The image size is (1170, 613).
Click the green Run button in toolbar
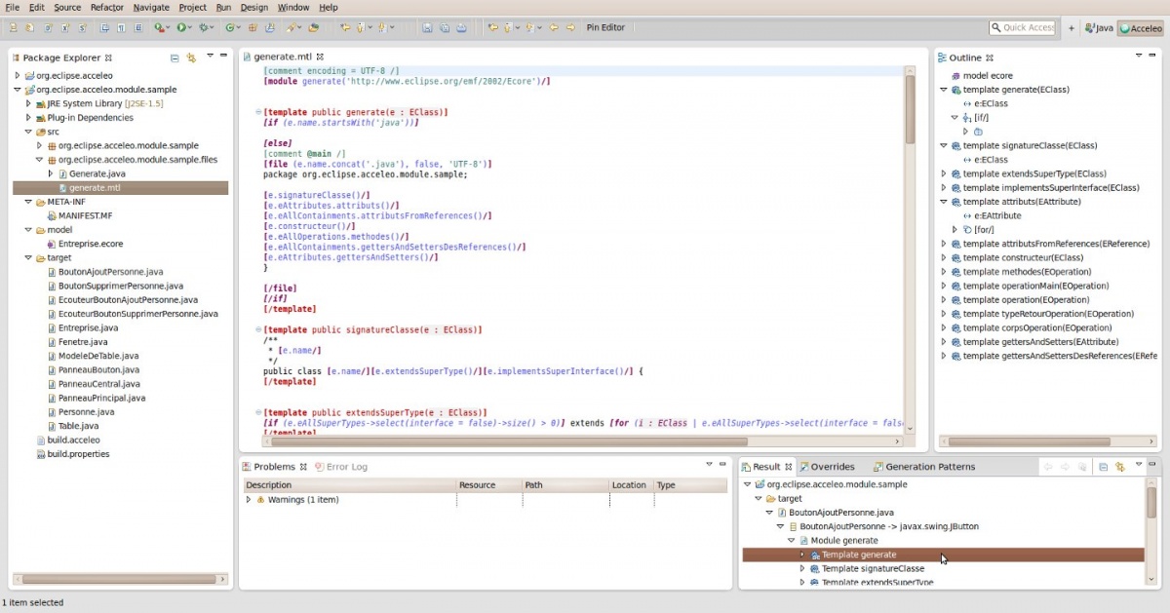coord(181,28)
